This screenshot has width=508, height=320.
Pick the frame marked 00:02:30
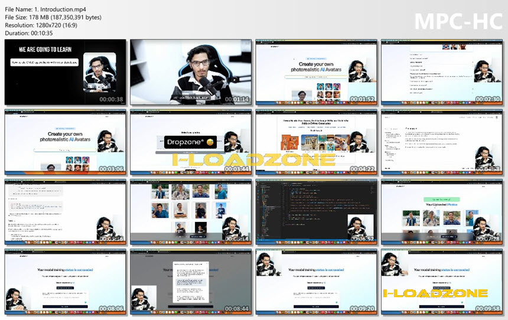(x=442, y=72)
